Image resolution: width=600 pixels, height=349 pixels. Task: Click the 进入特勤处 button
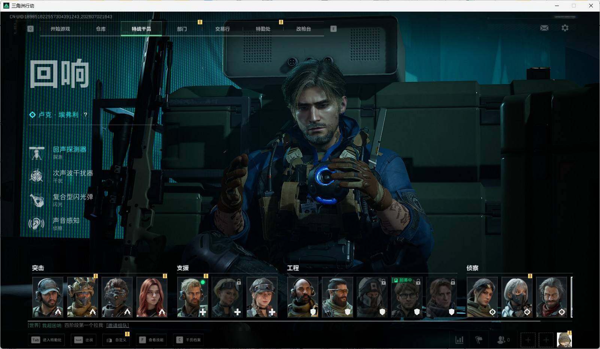pyautogui.click(x=47, y=340)
